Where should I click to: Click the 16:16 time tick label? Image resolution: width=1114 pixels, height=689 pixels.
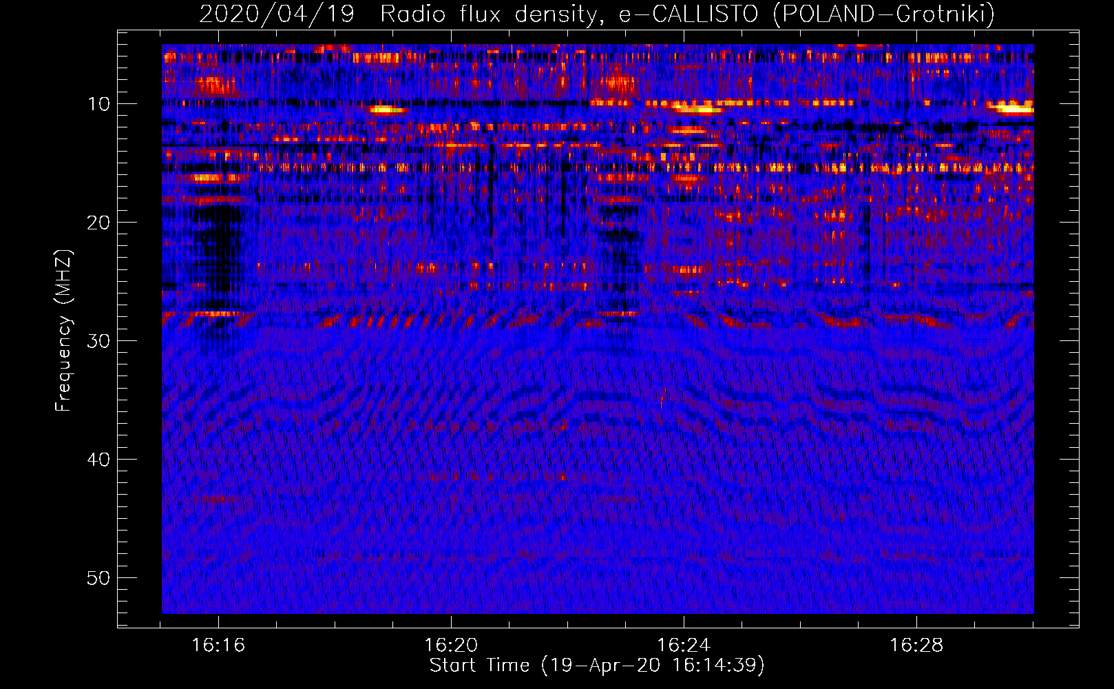point(218,646)
